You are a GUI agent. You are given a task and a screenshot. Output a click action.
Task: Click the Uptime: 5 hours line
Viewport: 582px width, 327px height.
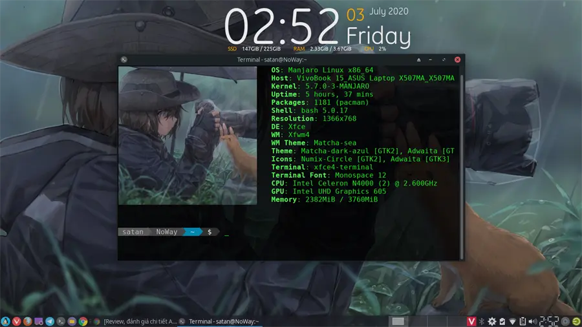322,94
